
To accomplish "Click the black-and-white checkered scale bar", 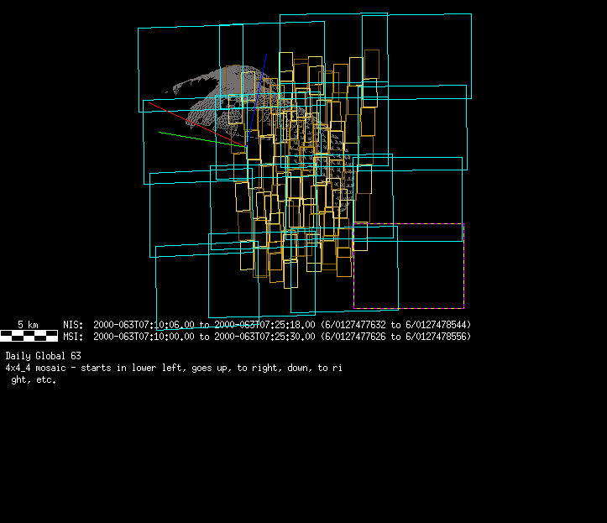I will click(29, 336).
